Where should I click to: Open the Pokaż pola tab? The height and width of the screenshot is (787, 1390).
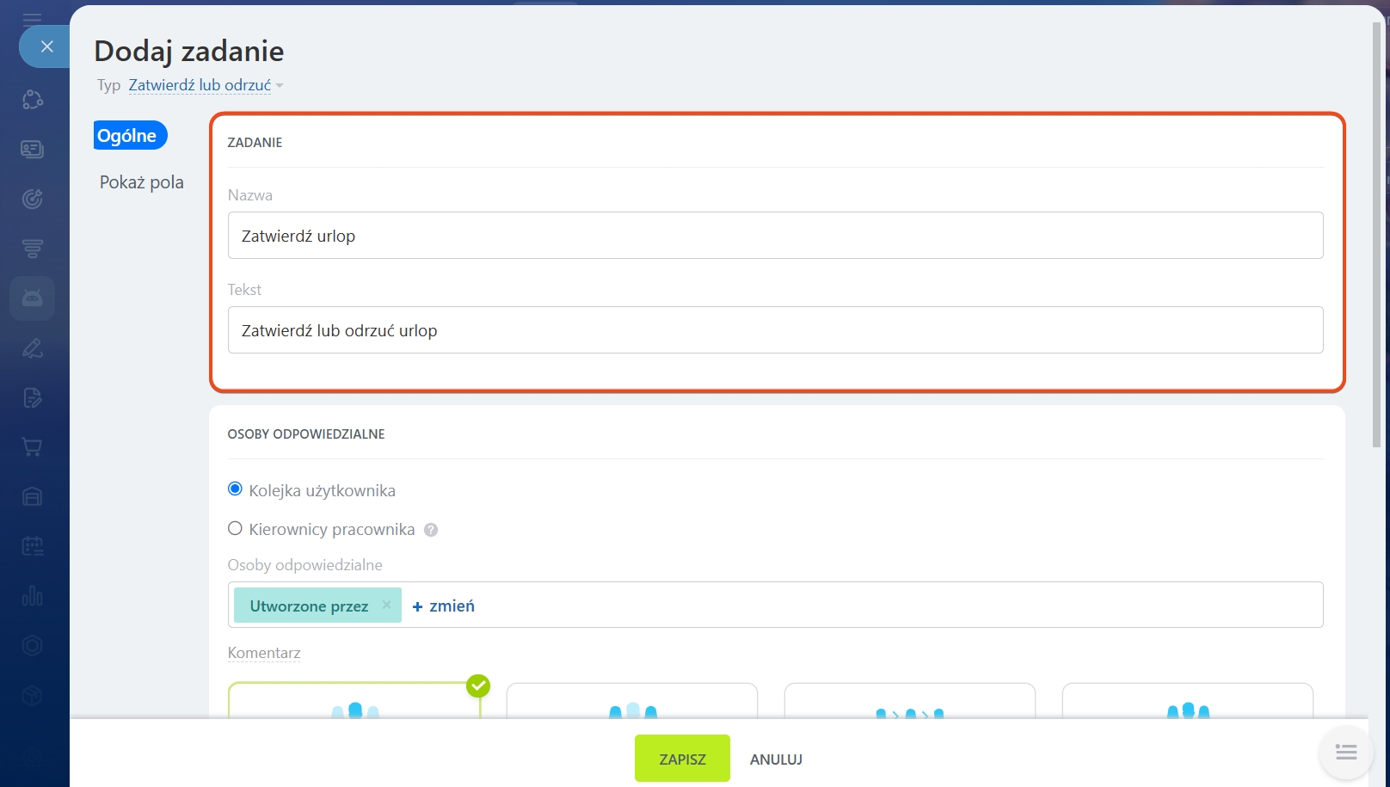pyautogui.click(x=142, y=182)
